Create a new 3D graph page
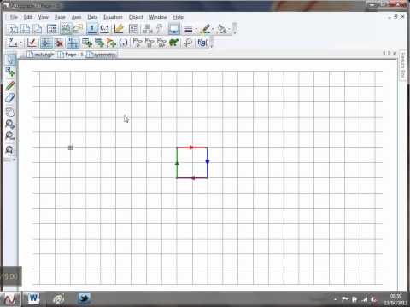This screenshot has height=307, width=410. point(38,29)
